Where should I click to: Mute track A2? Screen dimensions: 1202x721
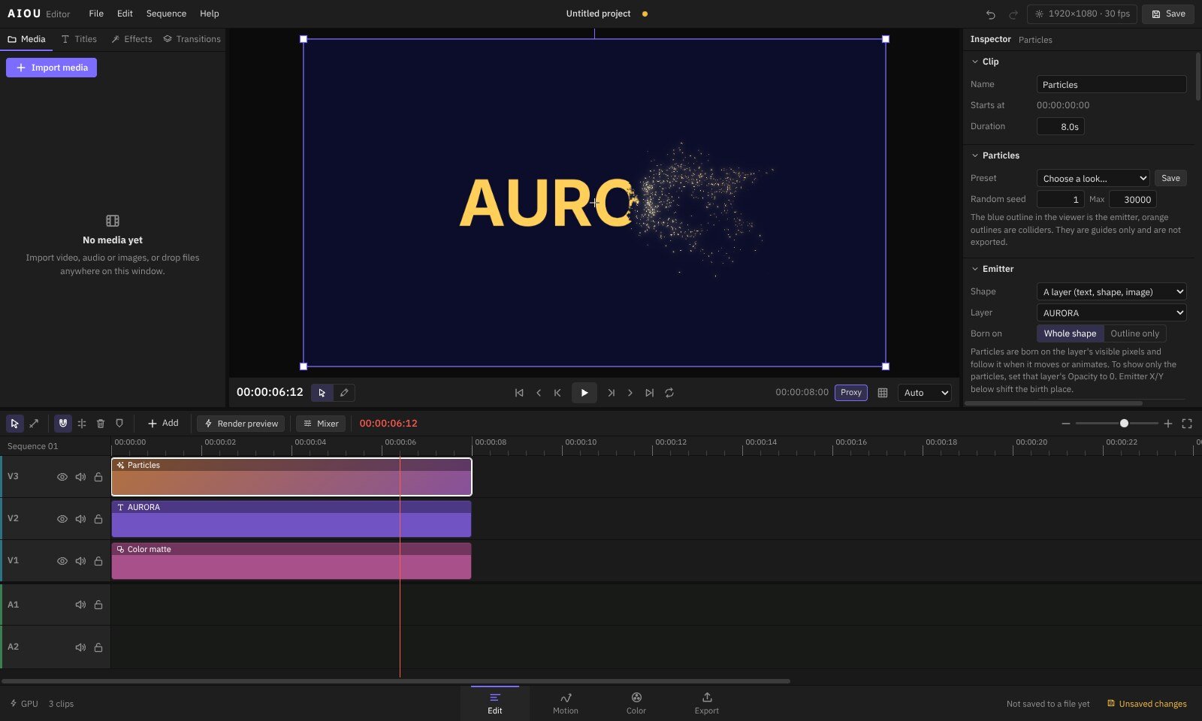tap(80, 647)
